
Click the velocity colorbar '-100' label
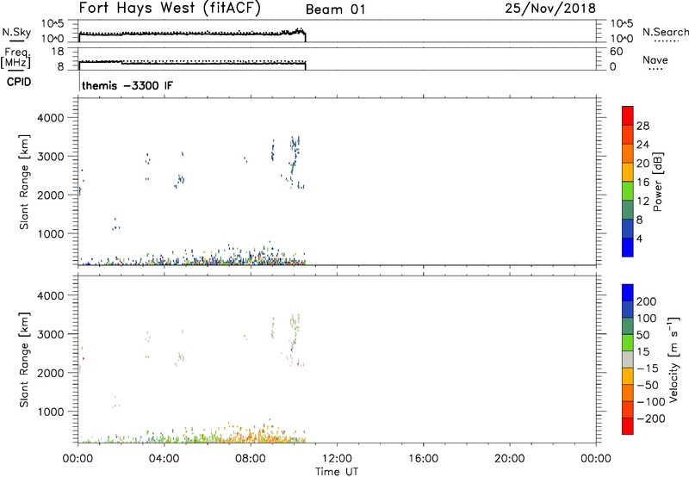651,402
